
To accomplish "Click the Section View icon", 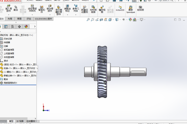I will pos(101,19).
